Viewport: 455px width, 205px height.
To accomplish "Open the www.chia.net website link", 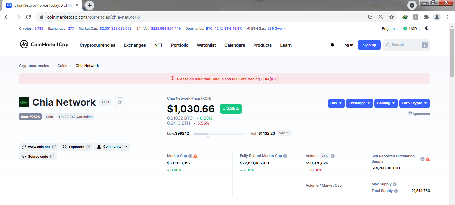I will point(39,147).
